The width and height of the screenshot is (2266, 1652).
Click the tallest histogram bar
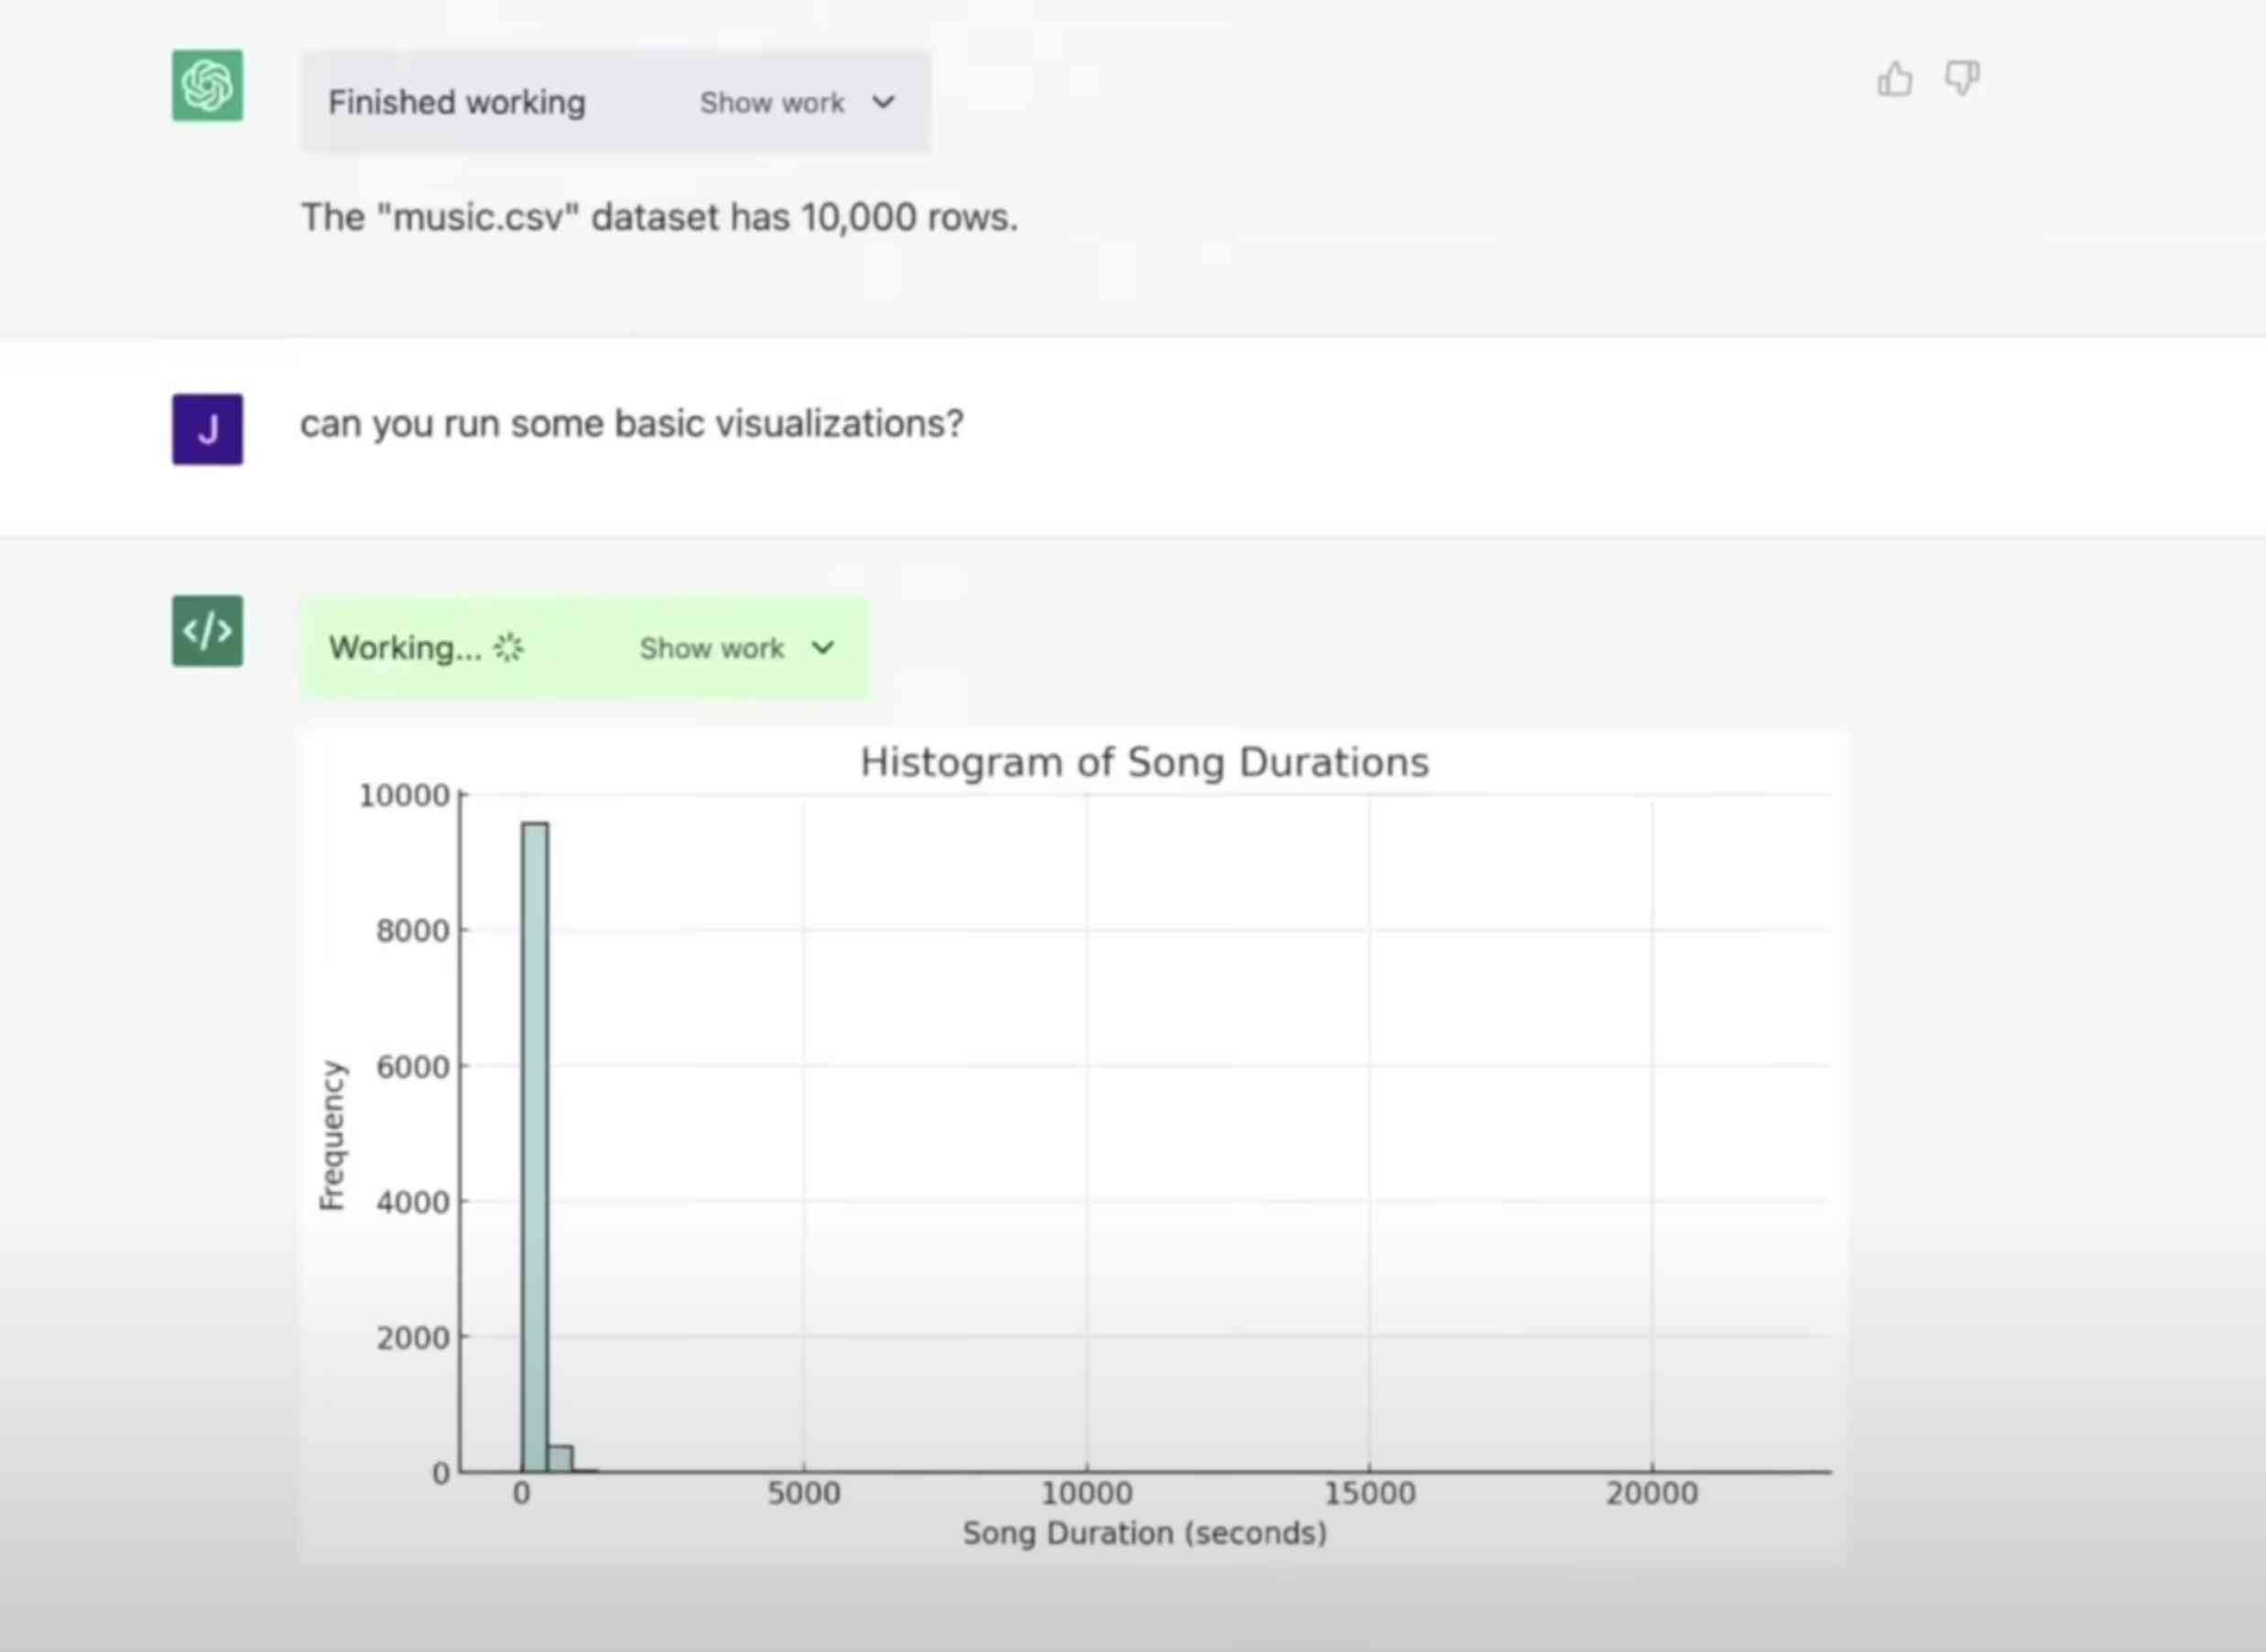[534, 1147]
